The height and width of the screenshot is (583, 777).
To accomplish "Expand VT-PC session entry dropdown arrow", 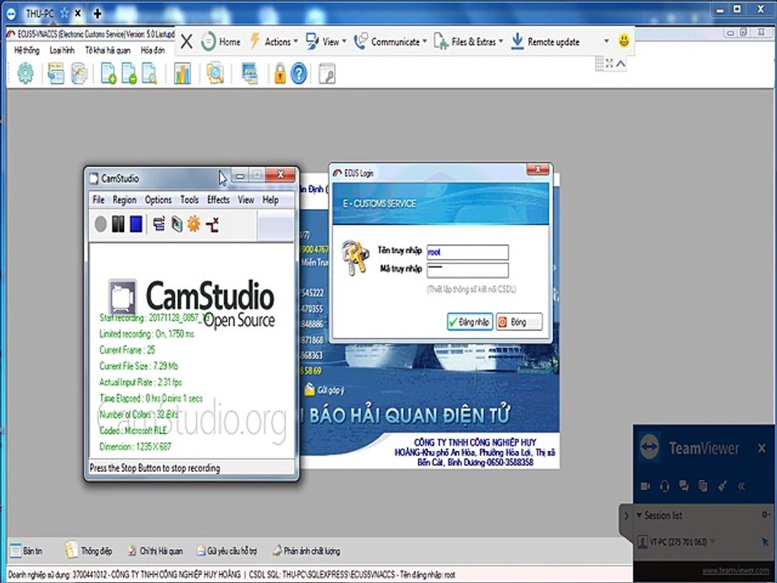I will pos(712,542).
